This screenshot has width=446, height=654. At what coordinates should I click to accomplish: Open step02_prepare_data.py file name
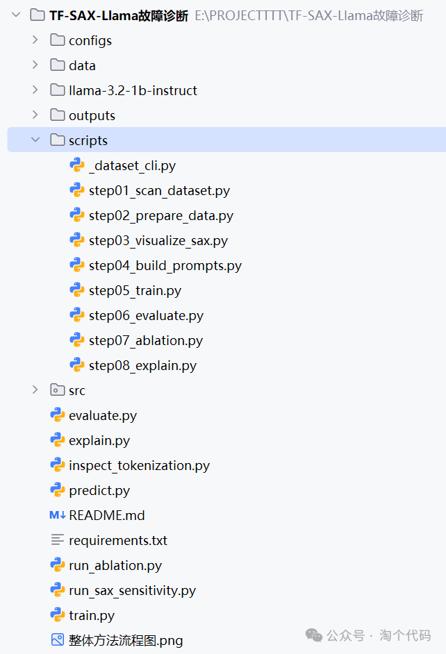click(161, 216)
